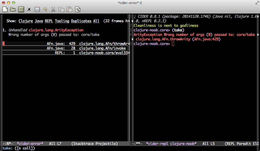The width and height of the screenshot is (260, 151).
Task: Expand the clojure-noob.core/eval REPL frame
Action: [103, 53]
